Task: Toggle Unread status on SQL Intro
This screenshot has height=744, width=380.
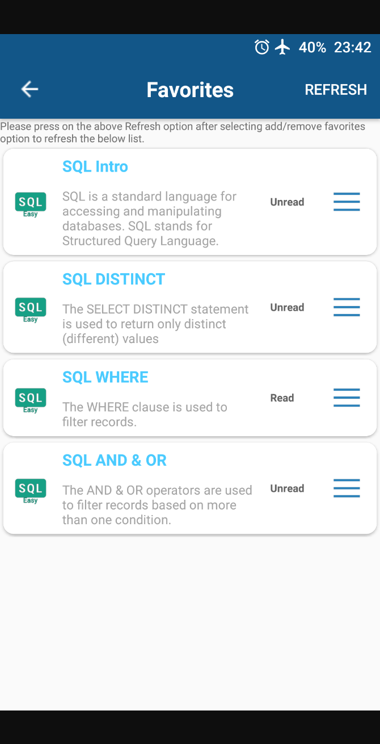Action: pyautogui.click(x=287, y=202)
